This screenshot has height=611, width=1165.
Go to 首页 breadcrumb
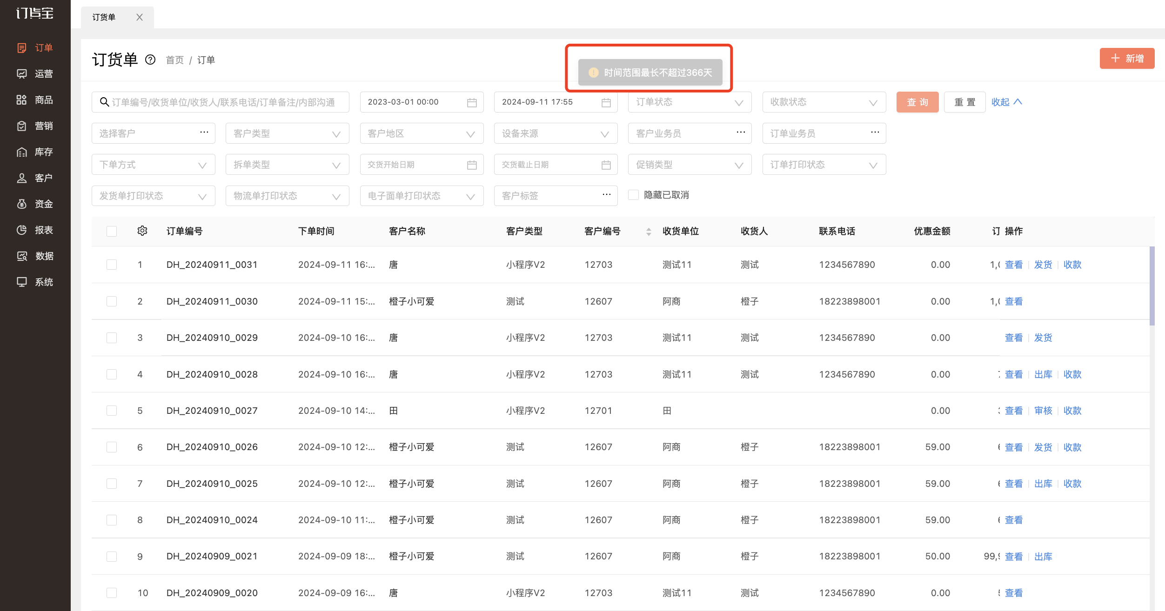[175, 60]
